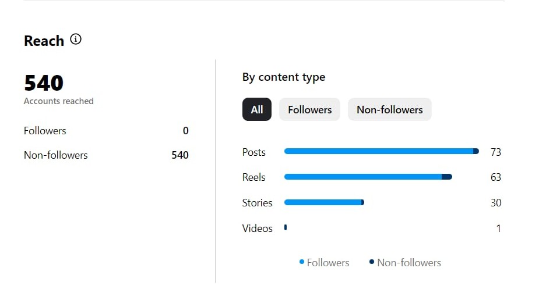
Task: Click the Followers legend dot
Action: point(302,262)
